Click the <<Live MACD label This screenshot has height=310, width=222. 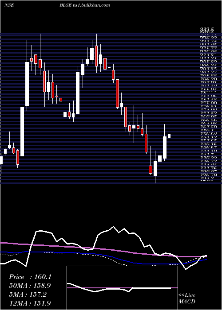click(x=187, y=298)
